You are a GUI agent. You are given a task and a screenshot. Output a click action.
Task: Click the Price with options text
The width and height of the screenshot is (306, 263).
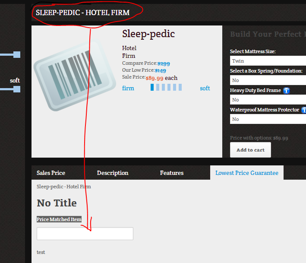click(x=259, y=138)
